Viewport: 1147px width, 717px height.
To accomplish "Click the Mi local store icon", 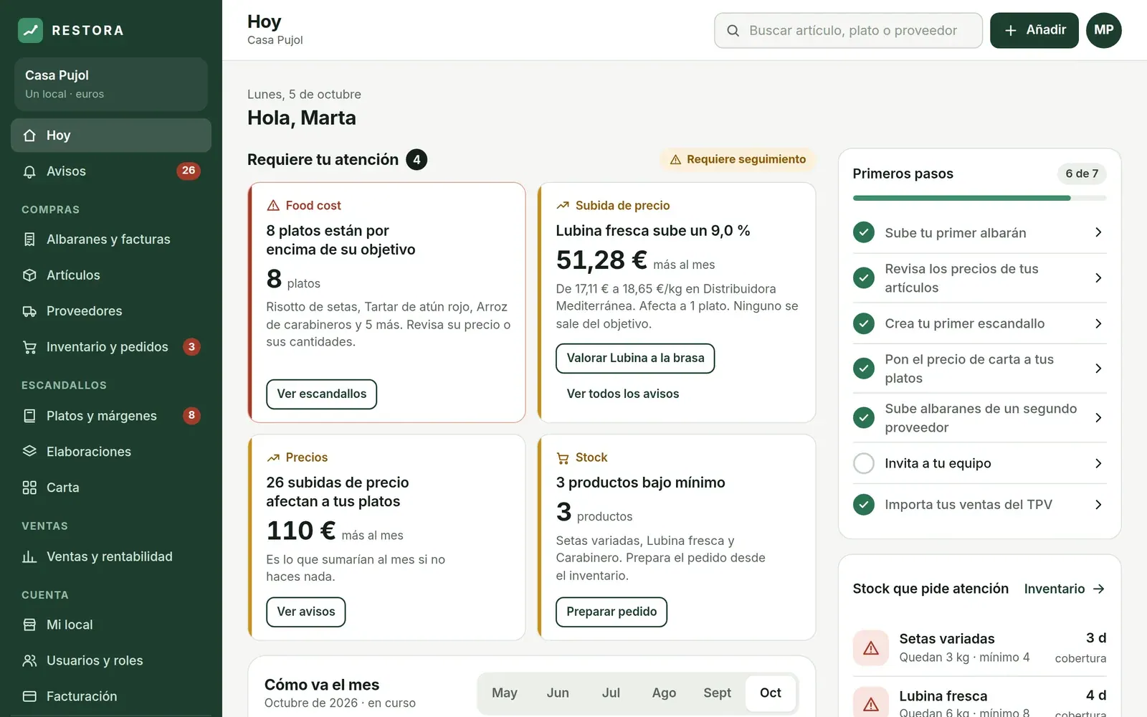I will tap(29, 625).
